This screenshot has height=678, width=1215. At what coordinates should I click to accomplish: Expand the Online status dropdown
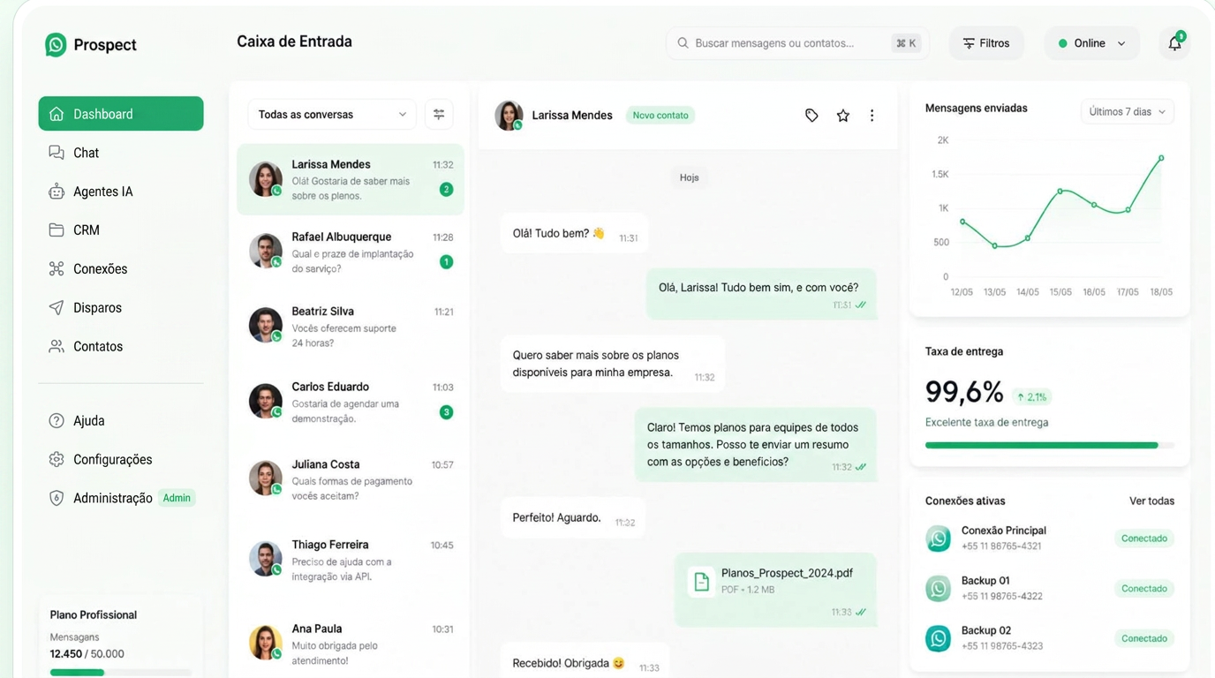tap(1091, 43)
